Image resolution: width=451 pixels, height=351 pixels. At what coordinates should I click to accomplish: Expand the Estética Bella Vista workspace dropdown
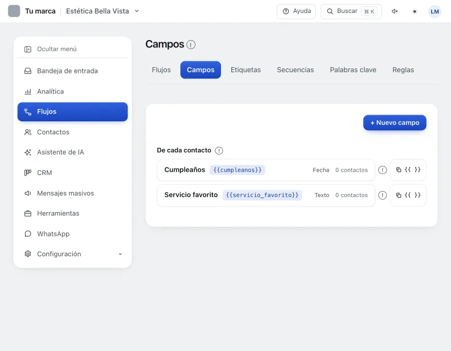[x=137, y=11]
